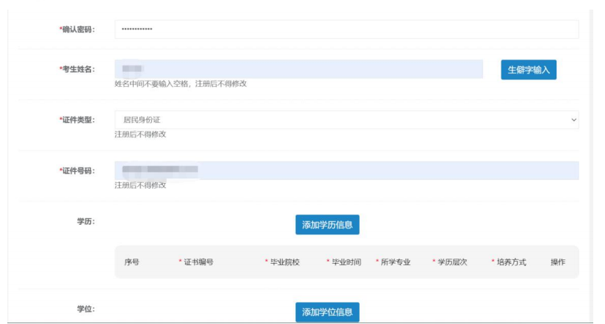Open the 证件类型 居民身份证 dropdown

pos(346,120)
